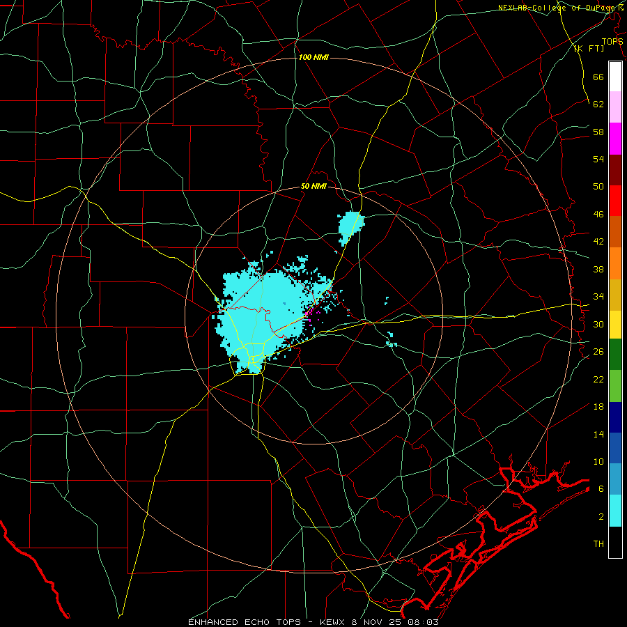Click the orange 38-42 kft legend swatch

[x=615, y=263]
